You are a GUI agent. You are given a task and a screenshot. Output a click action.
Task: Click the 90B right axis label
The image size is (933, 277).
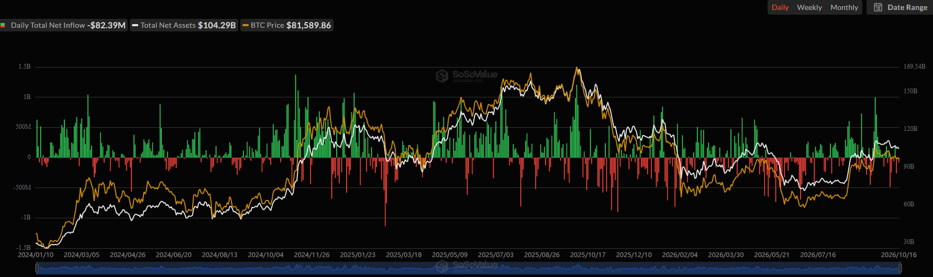click(909, 167)
